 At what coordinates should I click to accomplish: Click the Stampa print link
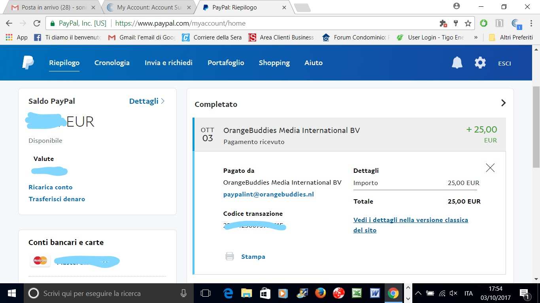tap(253, 257)
